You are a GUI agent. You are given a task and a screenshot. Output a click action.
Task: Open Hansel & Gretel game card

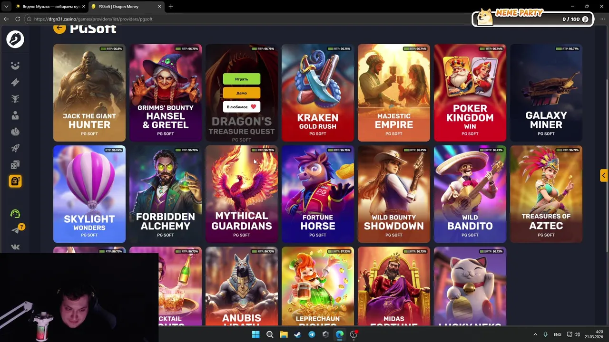pyautogui.click(x=166, y=93)
